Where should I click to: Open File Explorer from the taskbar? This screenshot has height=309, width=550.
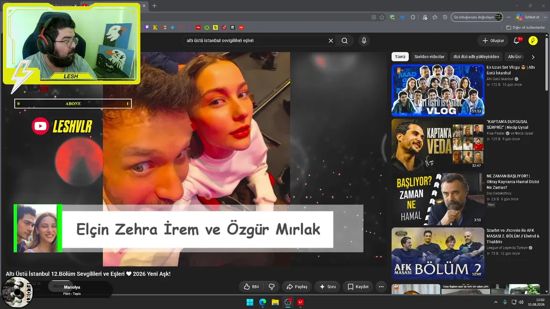click(275, 302)
